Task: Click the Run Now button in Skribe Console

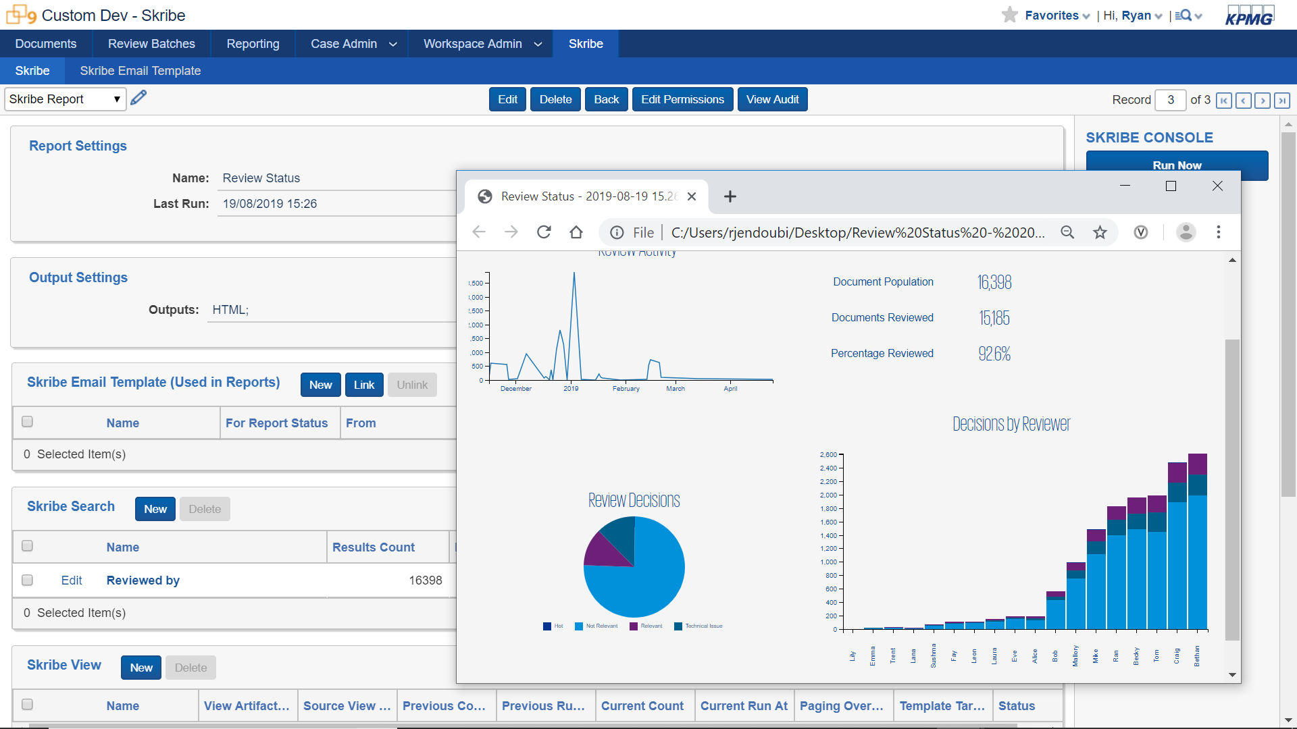Action: tap(1177, 165)
